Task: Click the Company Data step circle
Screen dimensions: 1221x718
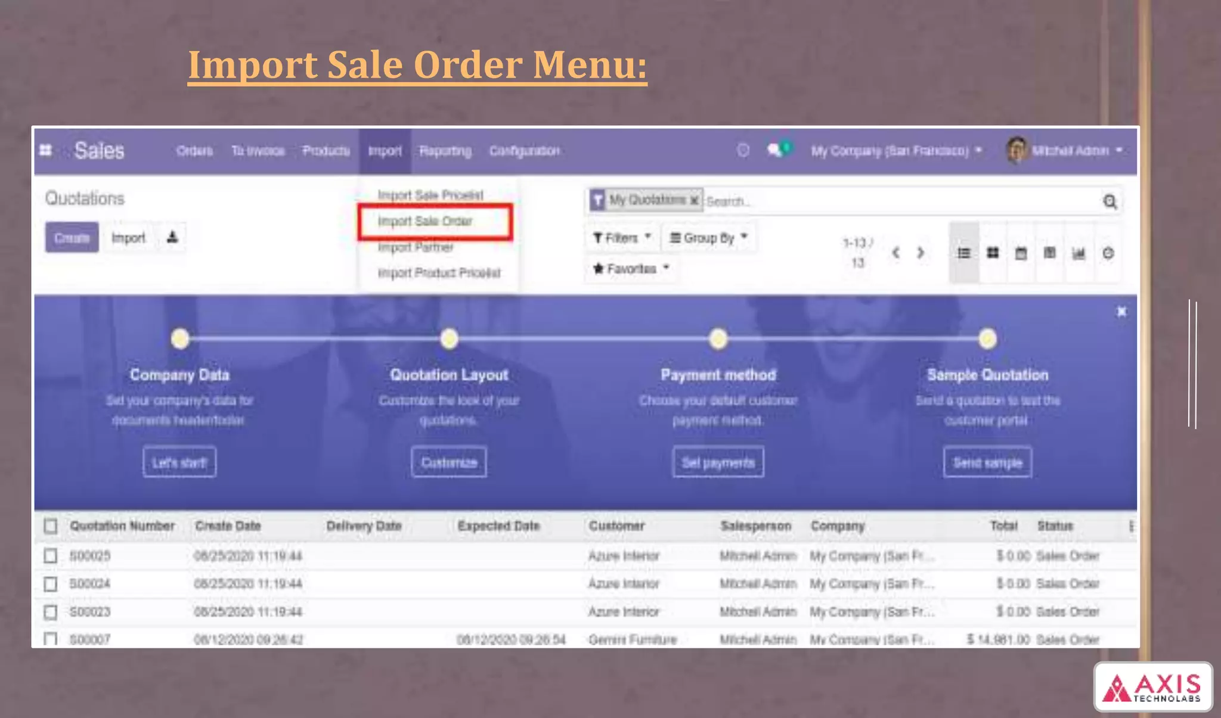Action: 180,338
